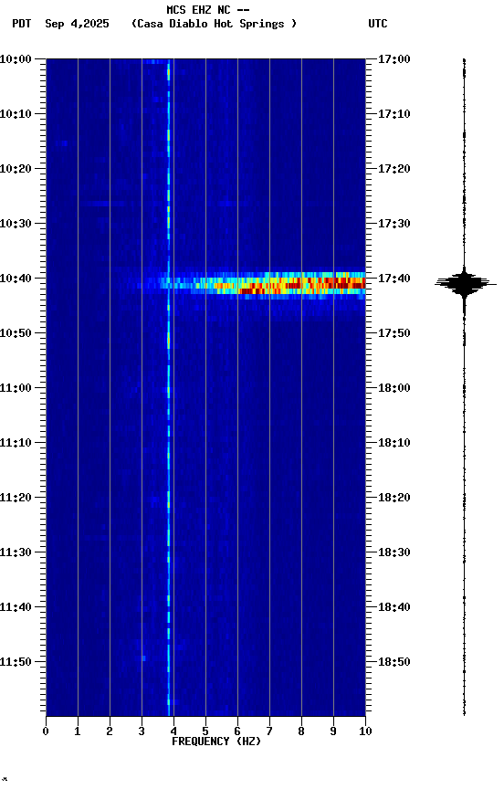Click the 1 Hz frequency axis label
The height and width of the screenshot is (789, 504).
pos(78,731)
